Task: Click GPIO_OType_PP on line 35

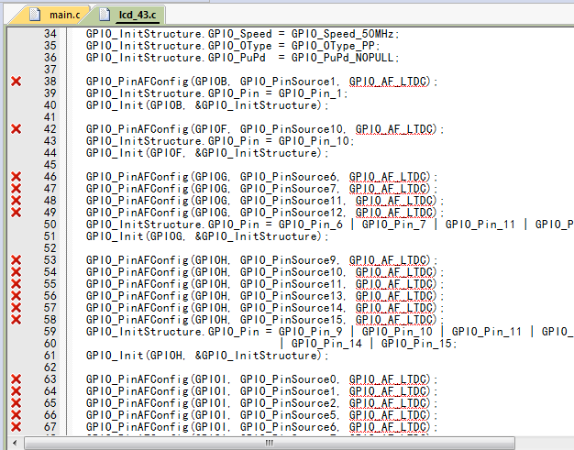Action: [x=333, y=46]
